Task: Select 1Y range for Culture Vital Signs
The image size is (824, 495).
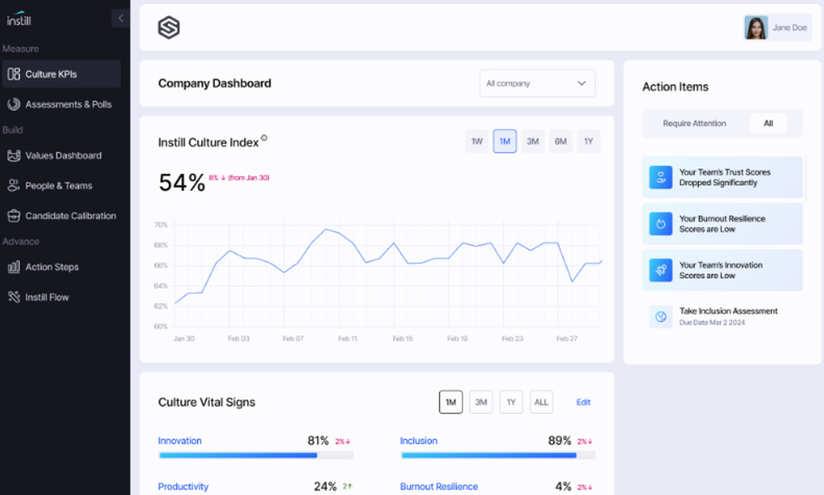Action: pyautogui.click(x=511, y=402)
